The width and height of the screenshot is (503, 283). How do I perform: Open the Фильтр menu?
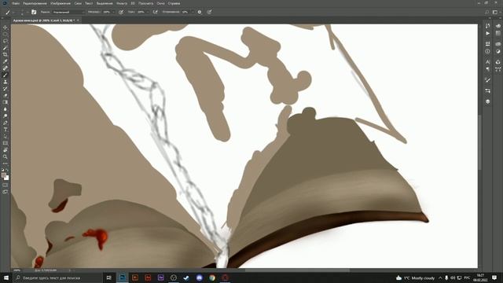click(x=122, y=3)
